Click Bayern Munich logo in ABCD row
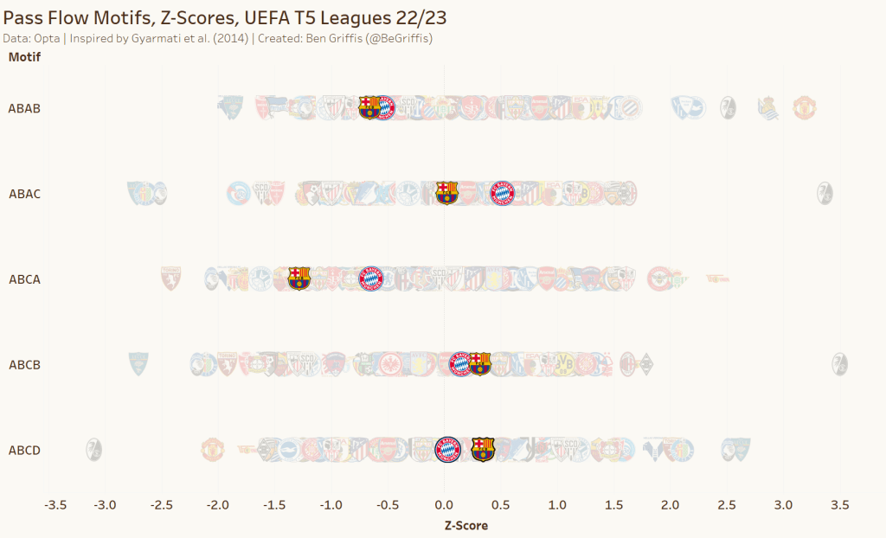The width and height of the screenshot is (886, 538). 447,450
